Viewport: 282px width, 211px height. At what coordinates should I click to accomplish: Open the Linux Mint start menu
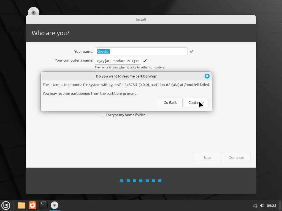(6, 206)
